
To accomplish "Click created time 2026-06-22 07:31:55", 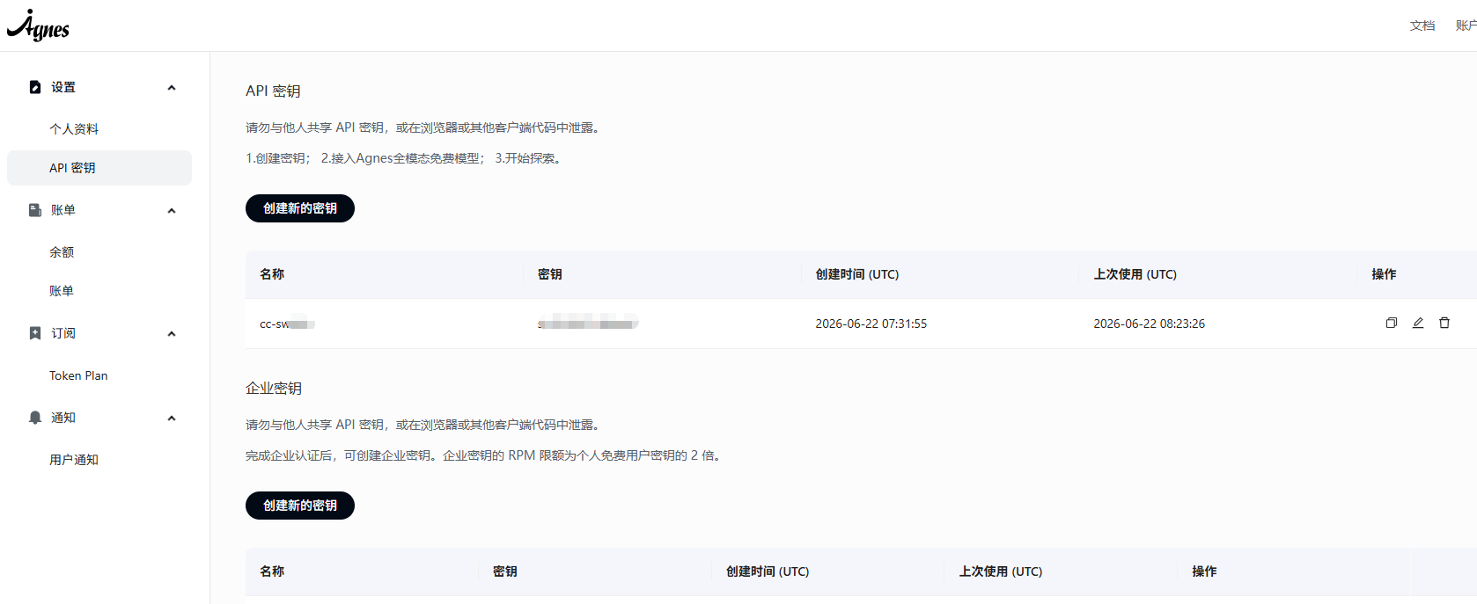I will tap(871, 324).
